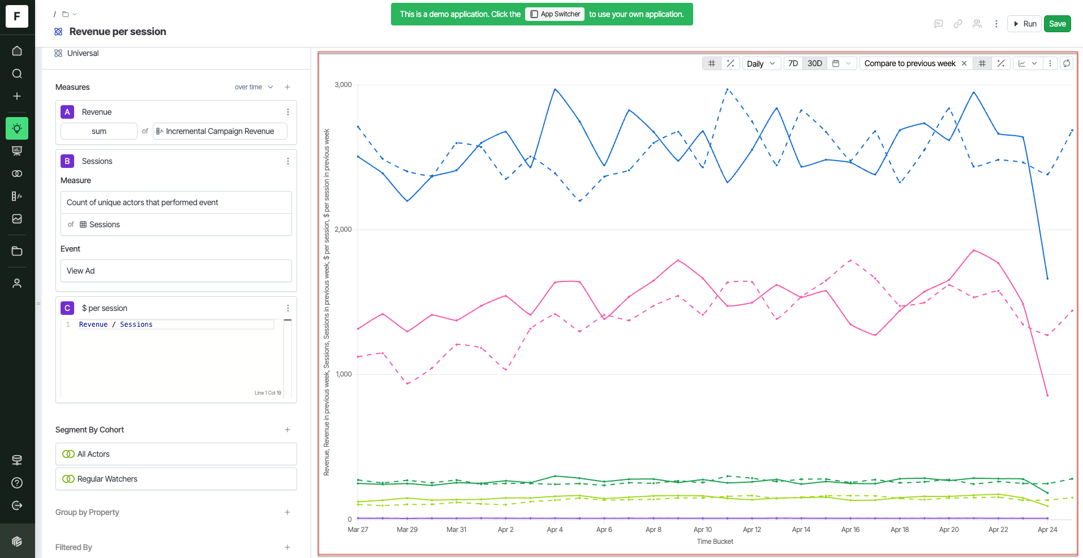Screen dimensions: 1083x558
Task: Click the refresh chart icon
Action: click(x=1067, y=63)
